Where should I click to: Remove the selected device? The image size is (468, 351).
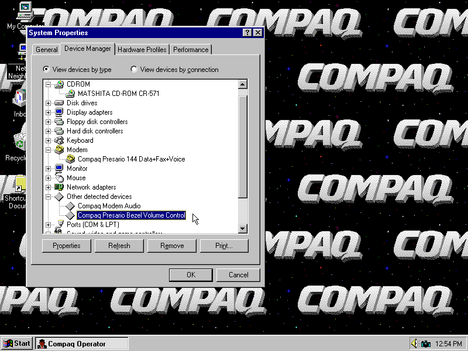172,246
